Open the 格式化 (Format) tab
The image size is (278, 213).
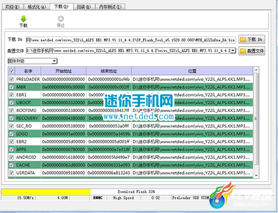pos(37,7)
